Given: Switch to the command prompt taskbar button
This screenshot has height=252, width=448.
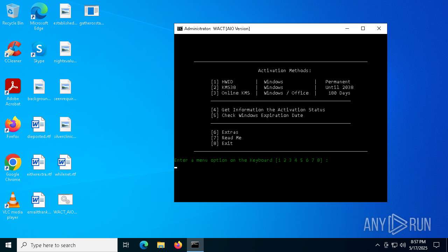Looking at the screenshot, I should (x=195, y=245).
